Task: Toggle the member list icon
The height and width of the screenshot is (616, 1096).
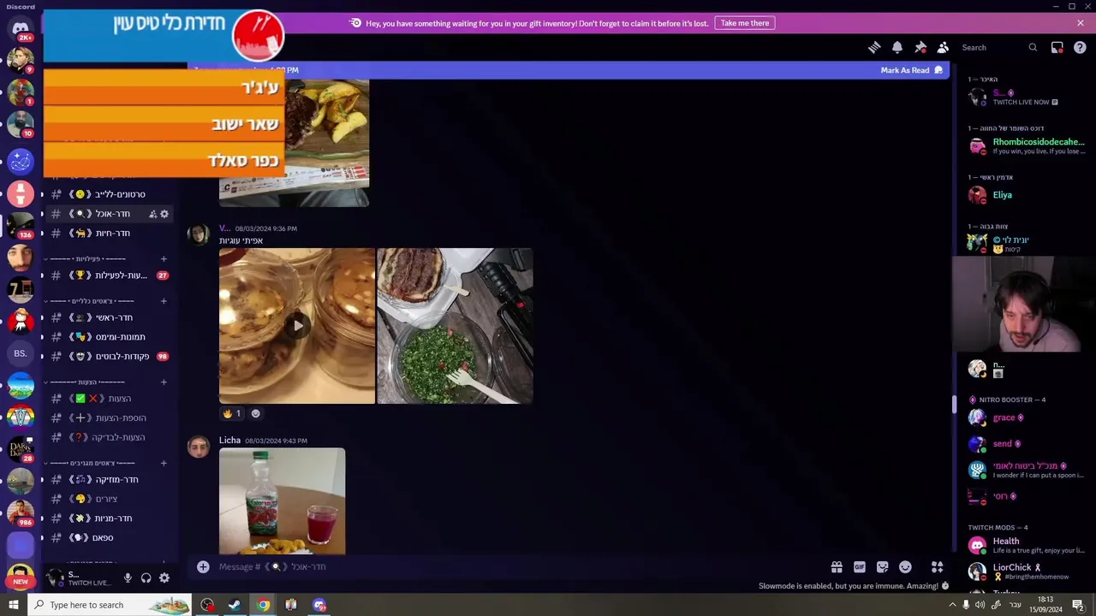Action: pyautogui.click(x=943, y=48)
